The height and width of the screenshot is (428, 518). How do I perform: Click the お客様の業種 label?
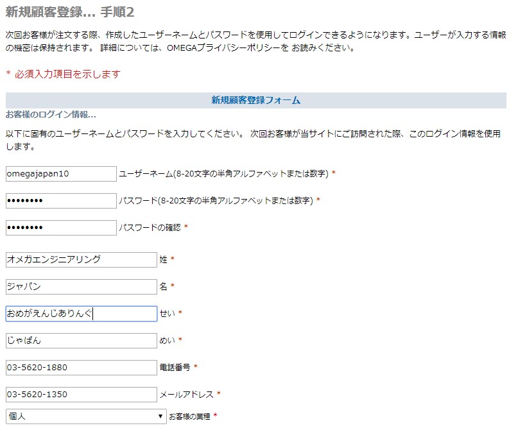tap(189, 416)
